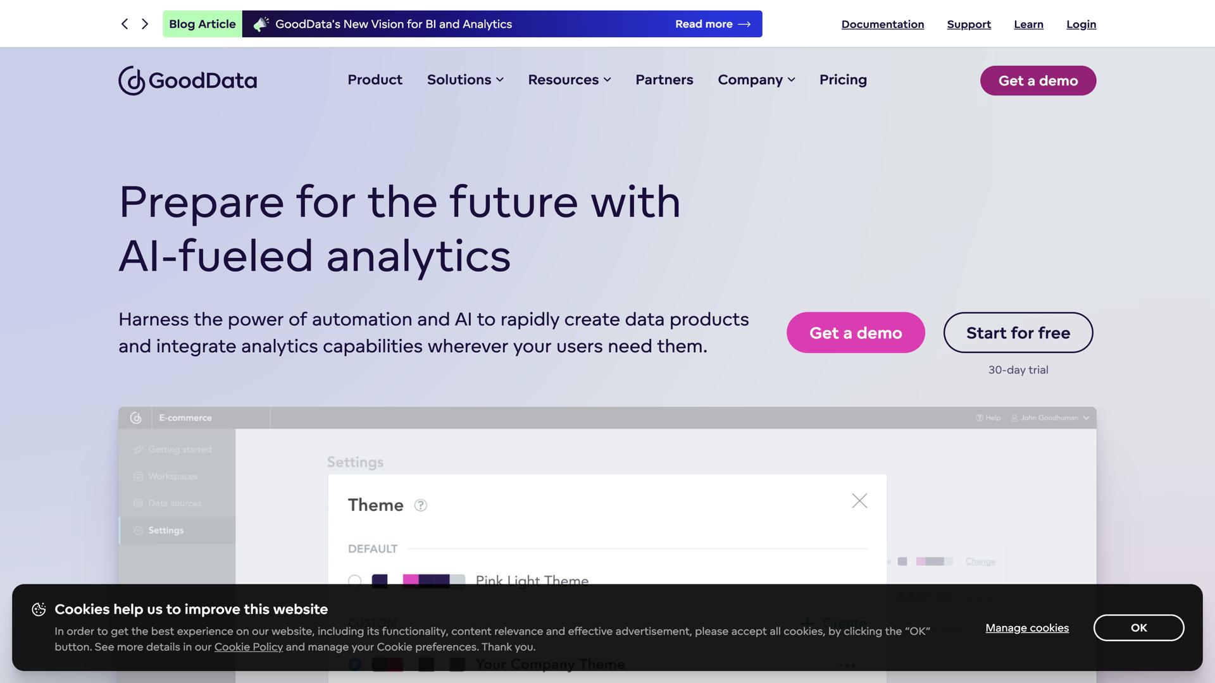The height and width of the screenshot is (683, 1215).
Task: Click the megaphone icon in the banner
Action: [261, 24]
